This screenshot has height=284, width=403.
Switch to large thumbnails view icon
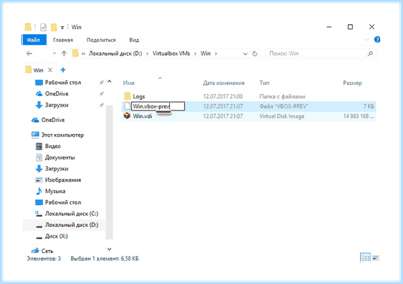click(375, 258)
